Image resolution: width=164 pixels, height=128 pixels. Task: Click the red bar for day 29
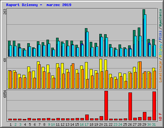[x=144, y=116]
